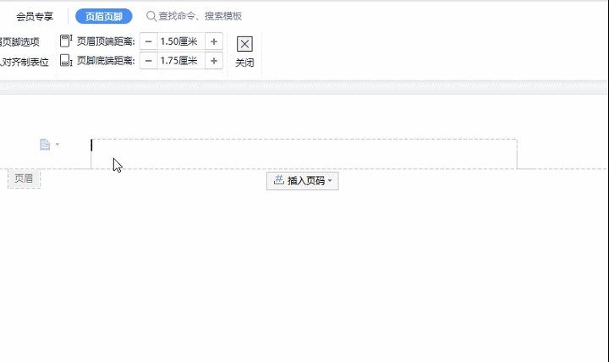Viewport: 609px width, 362px height.
Task: Click the command search box
Action: [201, 16]
